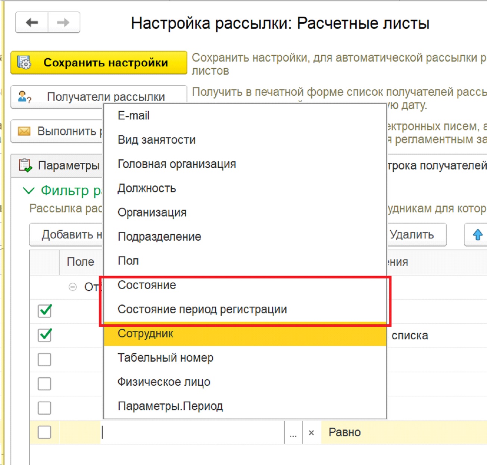
Task: Click the field name input box
Action: 192,433
